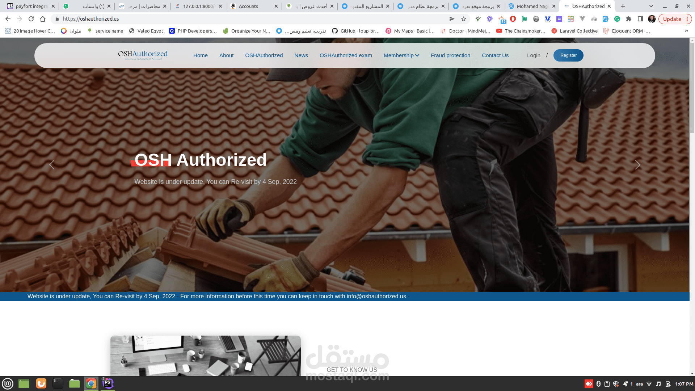Reload the page with the refresh icon
The image size is (695, 391).
click(x=31, y=19)
